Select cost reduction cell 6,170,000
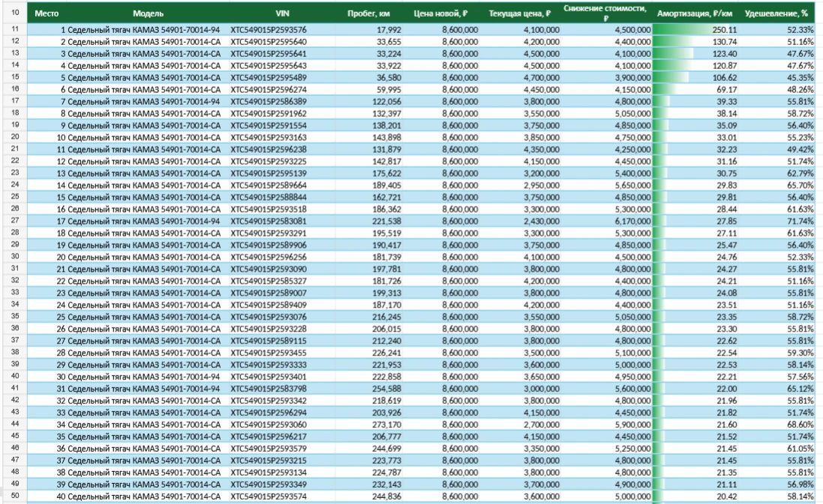This screenshot has width=823, height=504. (x=605, y=221)
